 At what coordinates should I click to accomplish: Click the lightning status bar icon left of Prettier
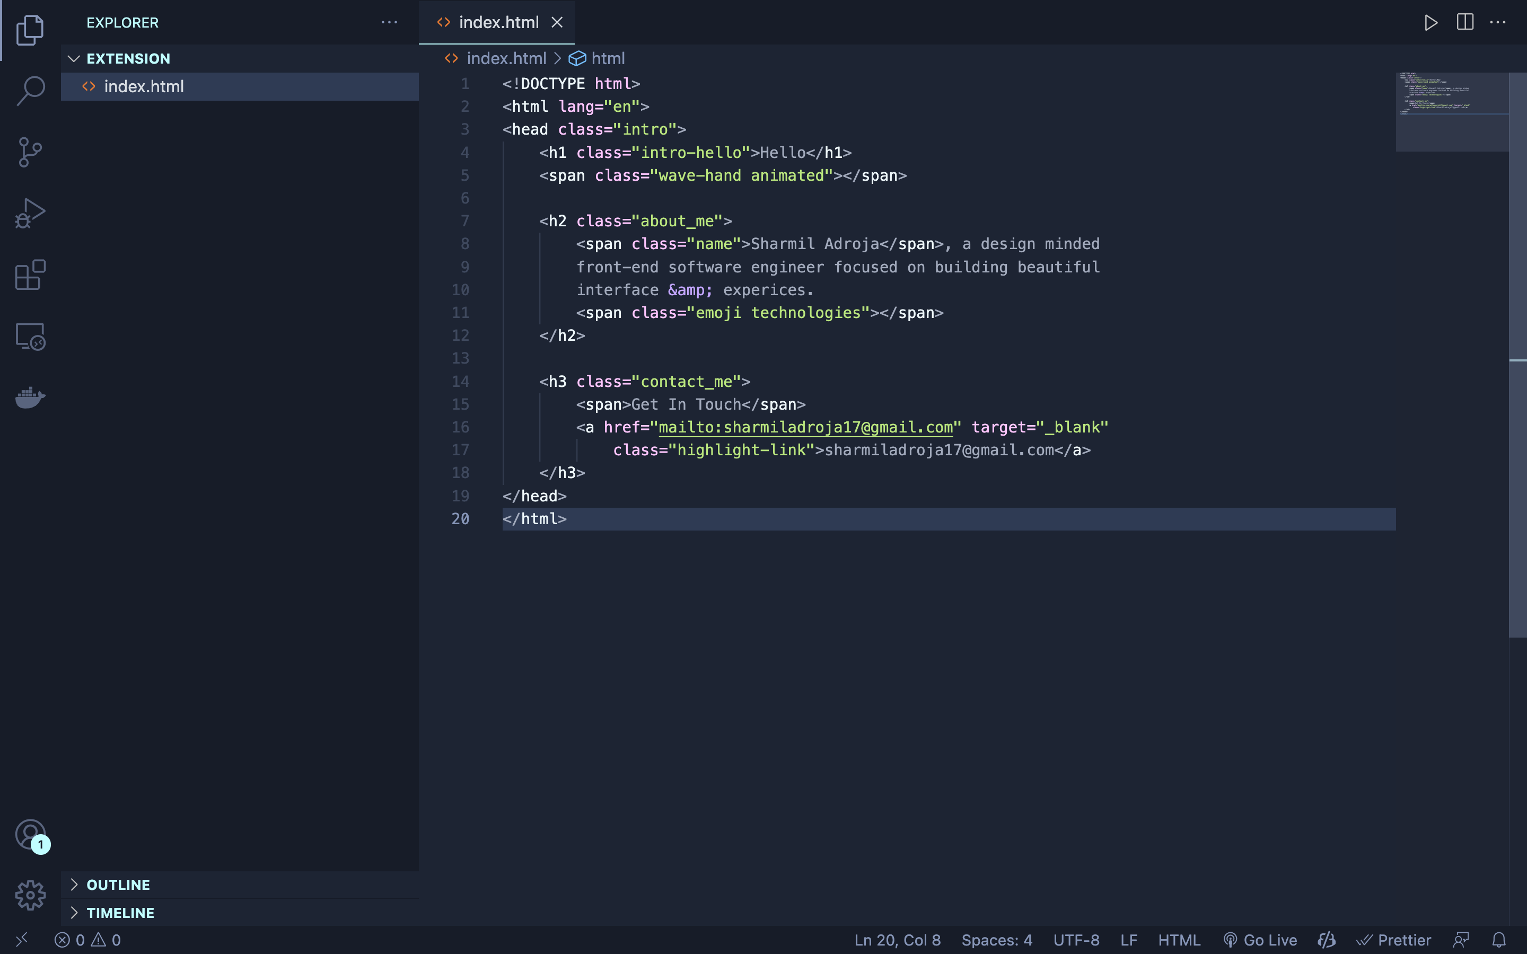tap(1327, 940)
